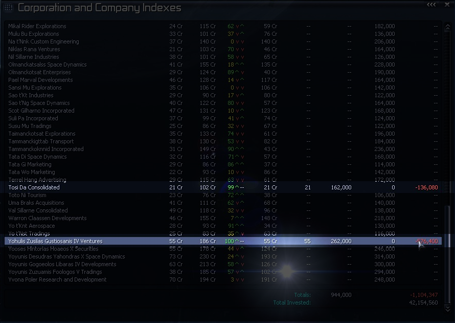Image resolution: width=455 pixels, height=323 pixels.
Task: Select Yohulis Zusilas Gustiosanis IV Ventures
Action: (55, 241)
